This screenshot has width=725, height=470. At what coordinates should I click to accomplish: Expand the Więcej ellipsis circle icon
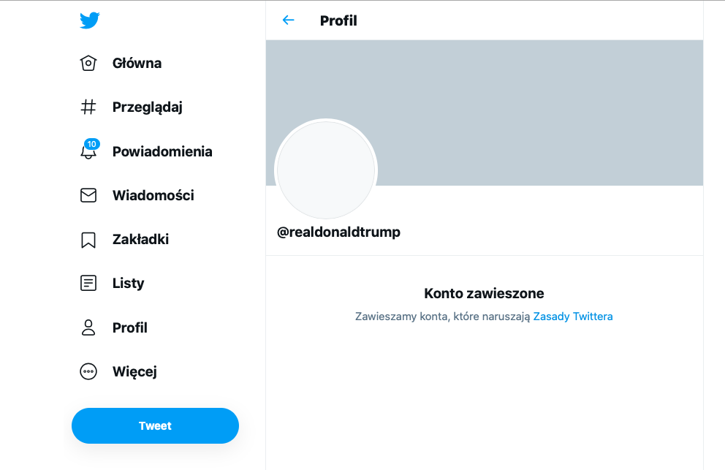88,371
